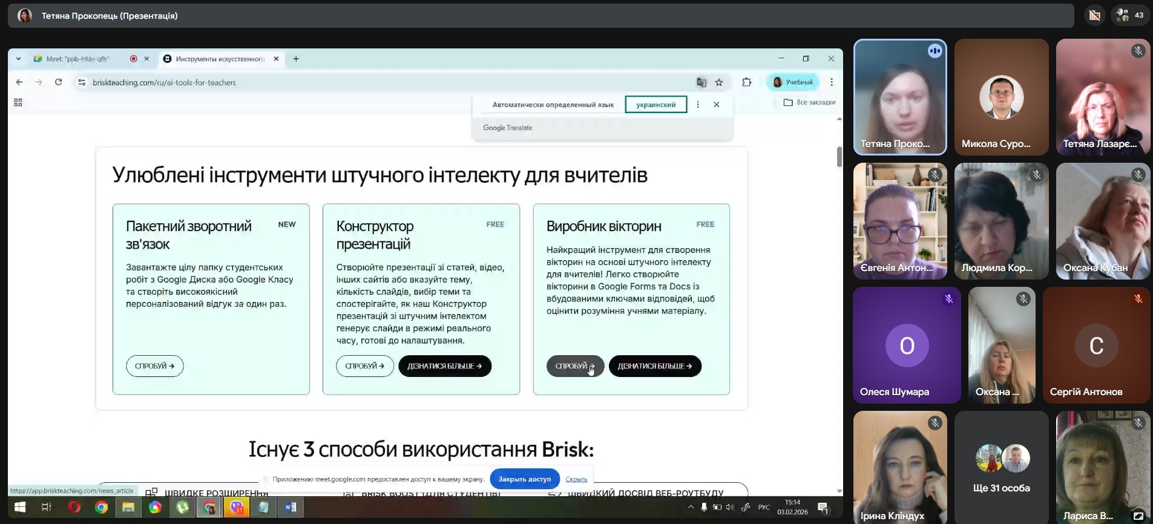Select Євгенія Антон... video tile
Image resolution: width=1153 pixels, height=524 pixels.
click(900, 221)
